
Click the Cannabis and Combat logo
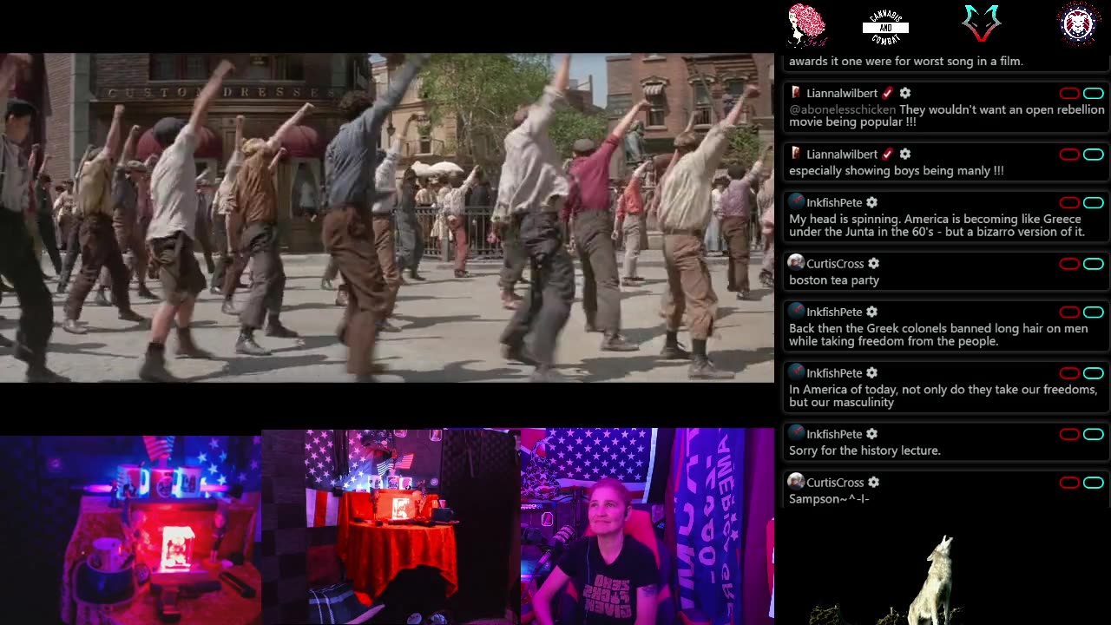pos(885,27)
